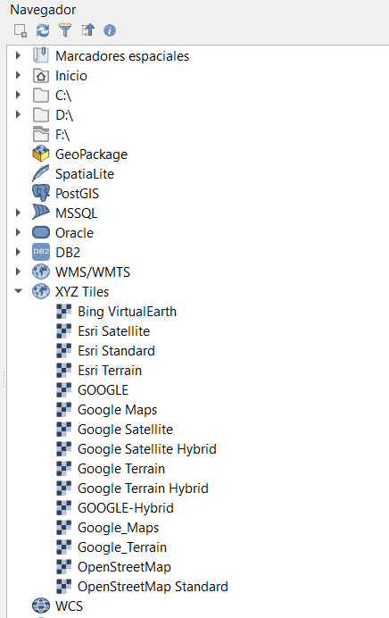The width and height of the screenshot is (389, 618).
Task: Select the Google_Terrain tile layer
Action: 122,547
